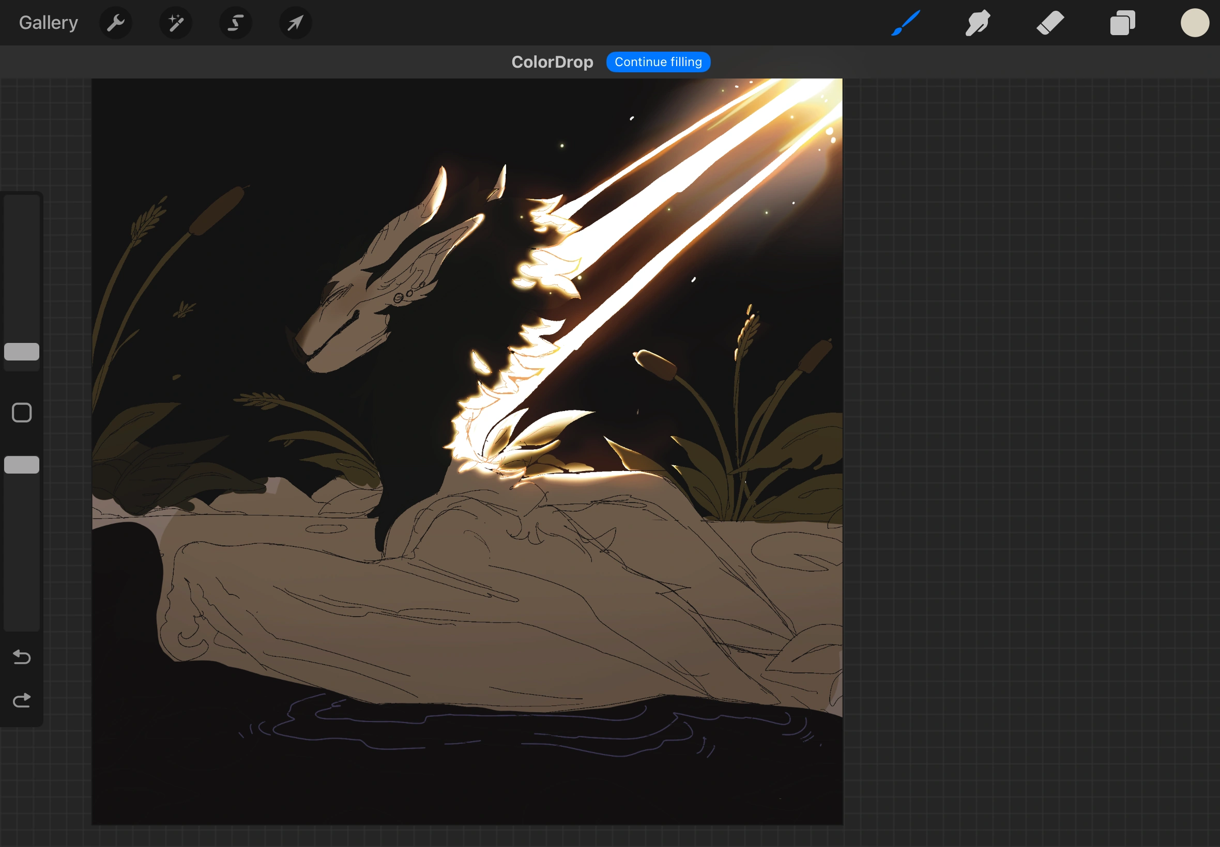Open the Adjustments panel

175,23
